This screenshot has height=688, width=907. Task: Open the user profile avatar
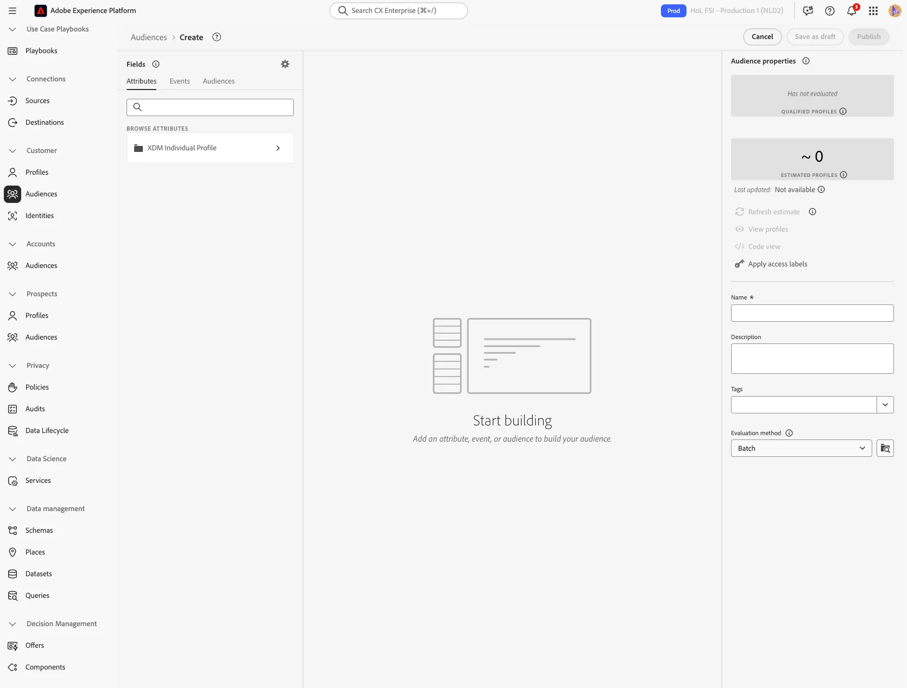(895, 11)
